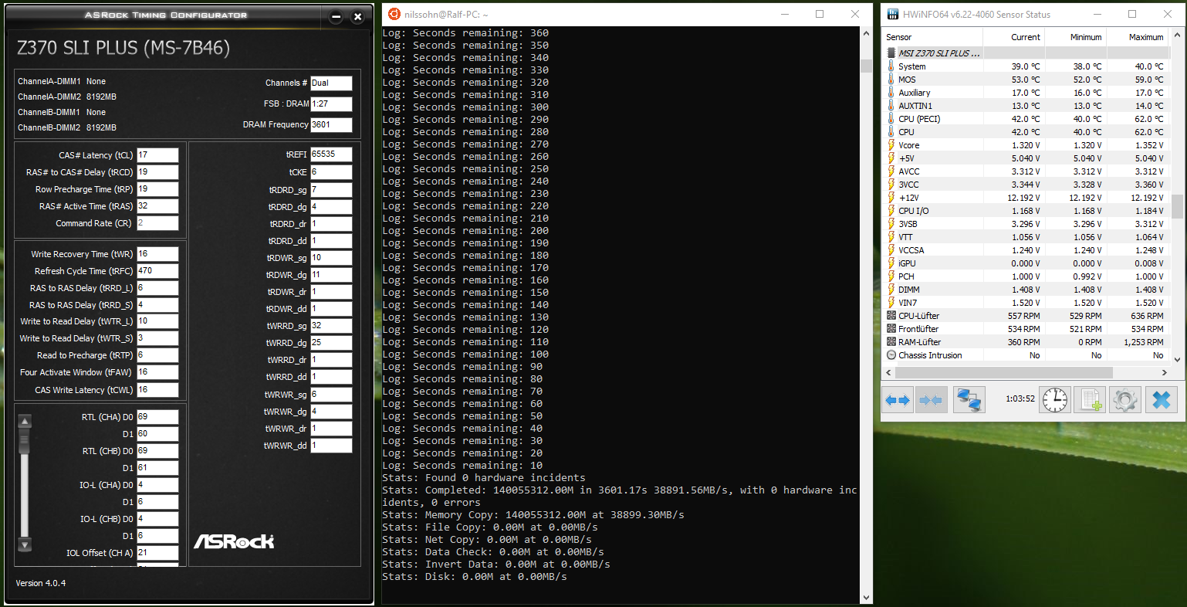
Task: Click the IOL Offset (CH A) field
Action: pyautogui.click(x=157, y=553)
